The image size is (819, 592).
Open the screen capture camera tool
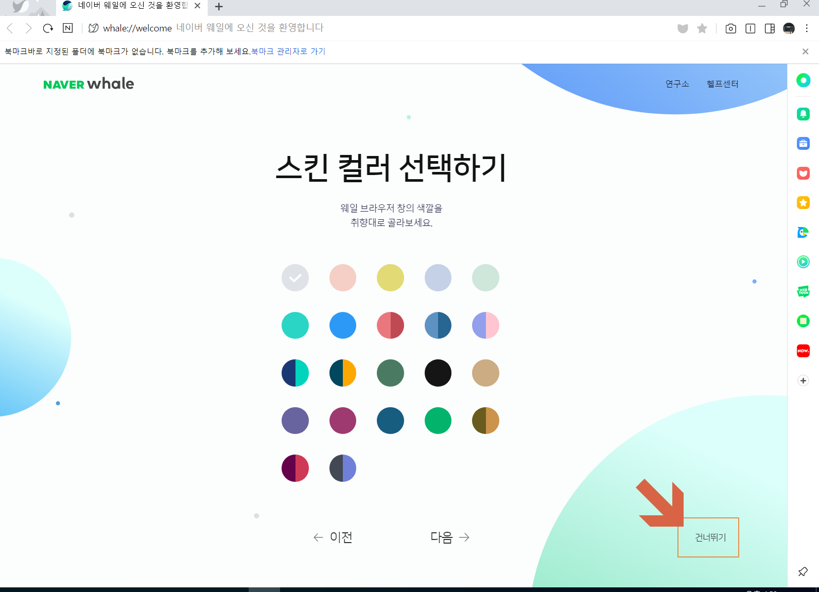pos(730,28)
